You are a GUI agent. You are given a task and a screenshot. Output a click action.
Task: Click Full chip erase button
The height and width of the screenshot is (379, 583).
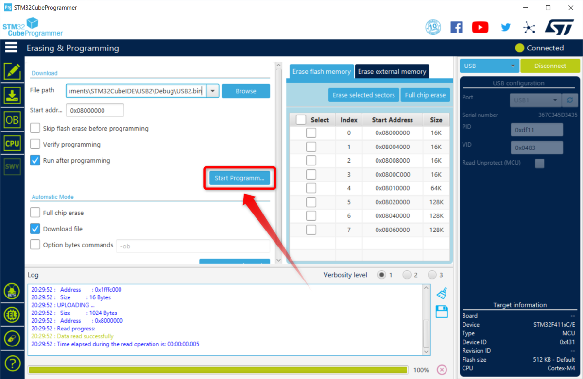(x=425, y=95)
